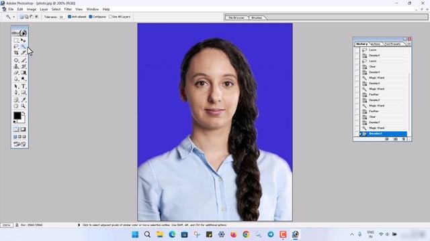This screenshot has width=430, height=241.
Task: Choose Subtract from Selection mode
Action: click(x=32, y=17)
